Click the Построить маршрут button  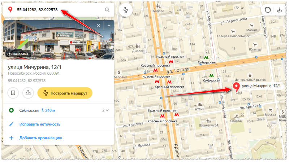tap(65, 93)
